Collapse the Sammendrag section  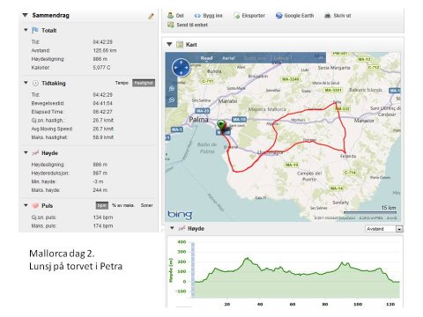(25, 15)
